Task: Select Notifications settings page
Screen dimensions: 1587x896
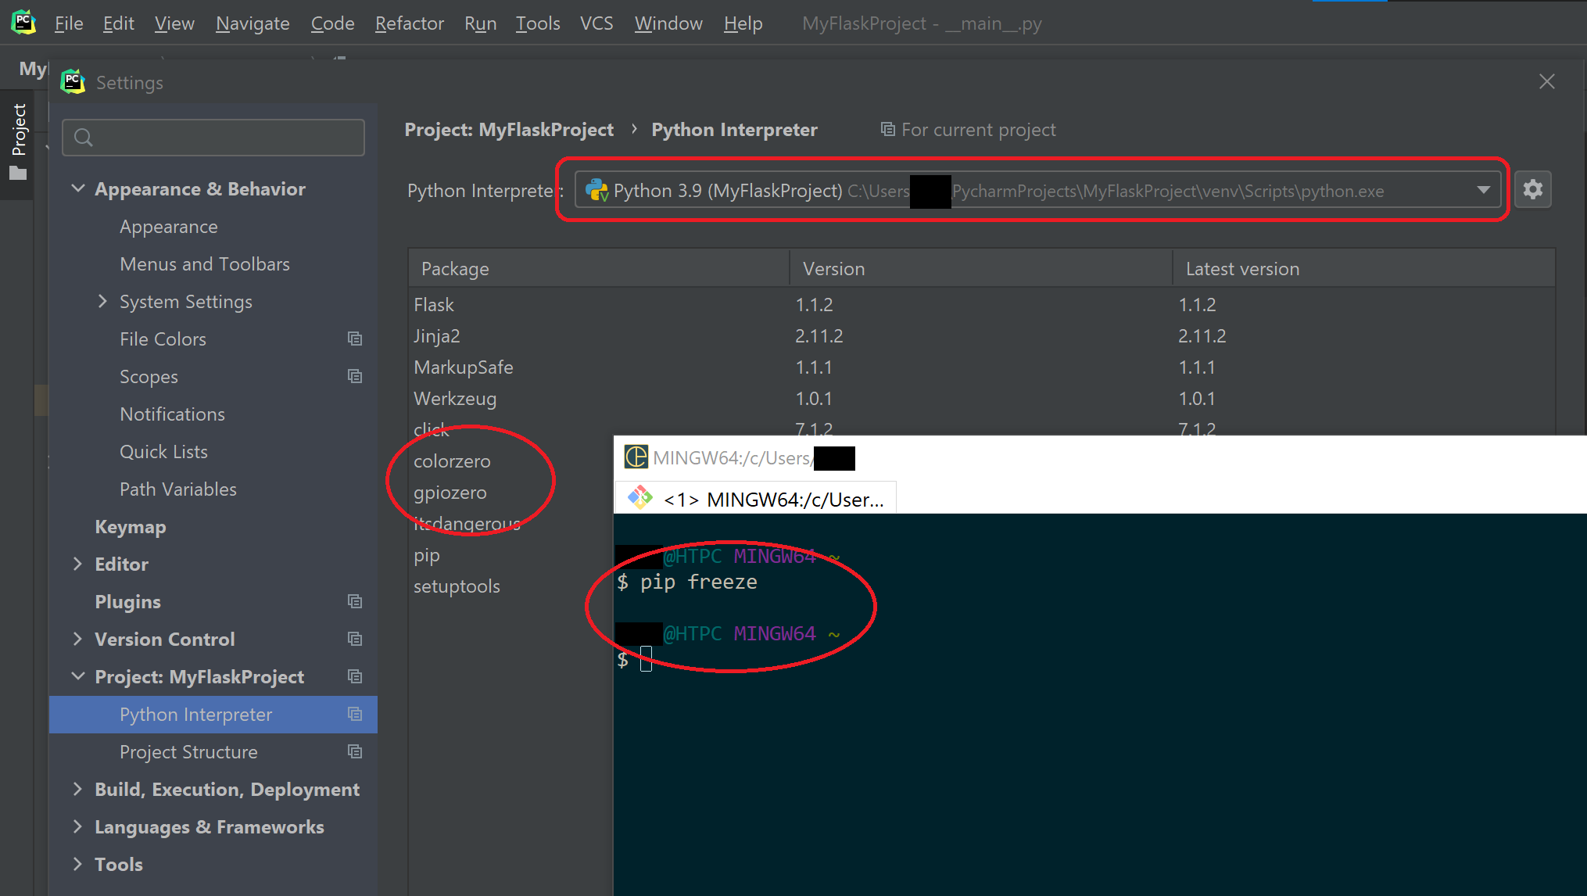Action: coord(172,414)
